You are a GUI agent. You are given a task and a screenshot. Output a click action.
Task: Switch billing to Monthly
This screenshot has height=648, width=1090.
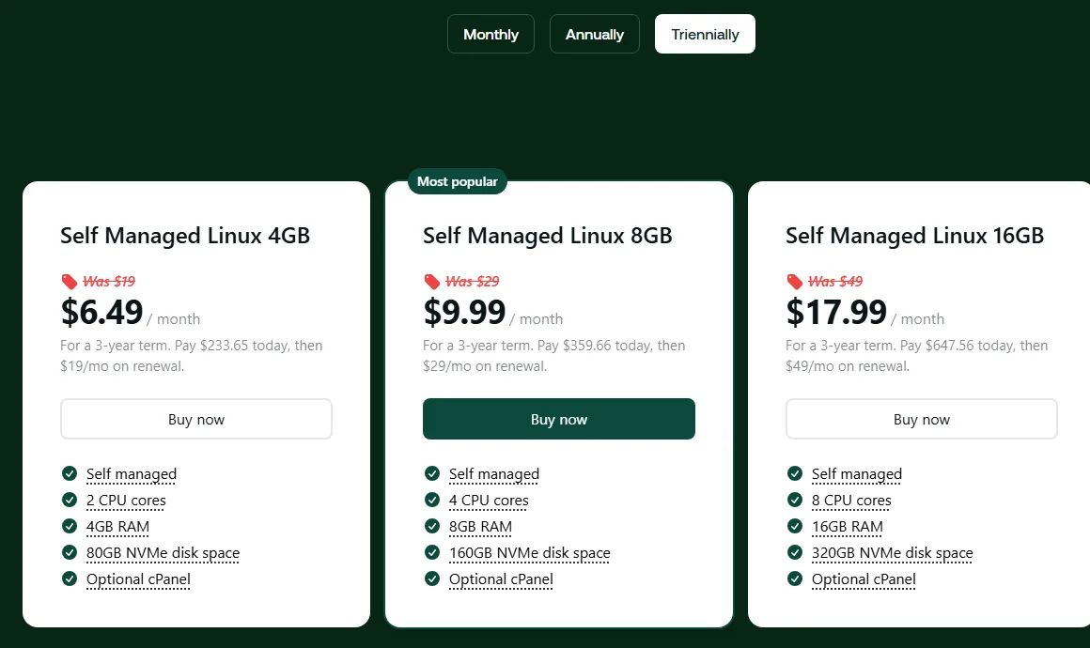coord(490,34)
